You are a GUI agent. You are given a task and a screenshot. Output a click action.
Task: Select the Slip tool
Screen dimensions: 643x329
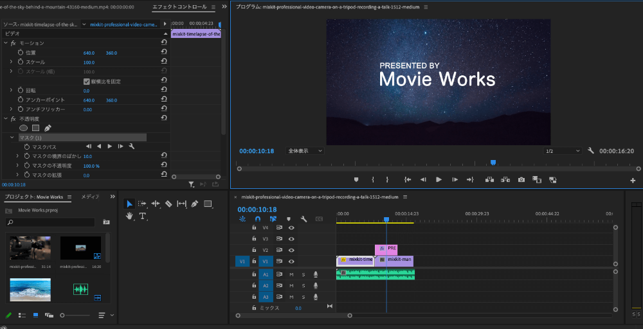coord(181,204)
